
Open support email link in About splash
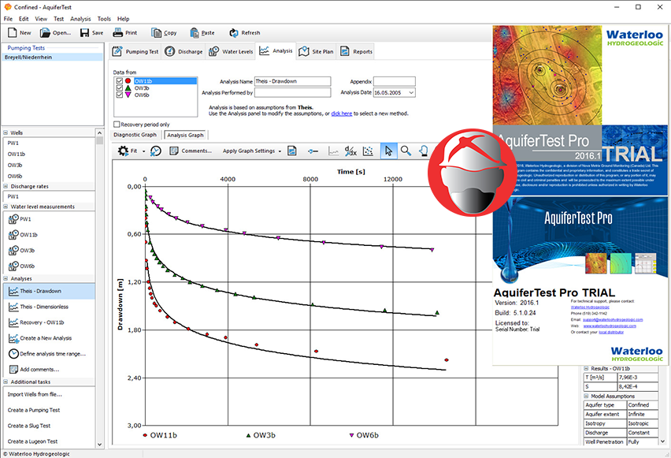point(613,319)
